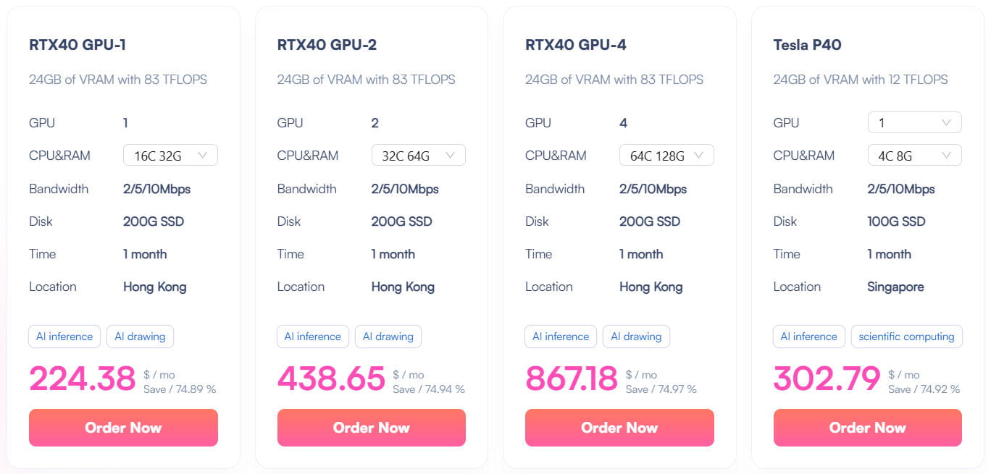This screenshot has height=474, width=991.
Task: Click the 867.18 price on GPU-4 card
Action: [571, 378]
